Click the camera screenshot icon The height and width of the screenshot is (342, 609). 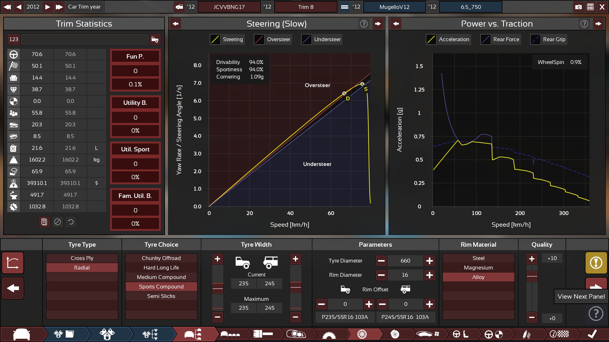click(x=578, y=7)
